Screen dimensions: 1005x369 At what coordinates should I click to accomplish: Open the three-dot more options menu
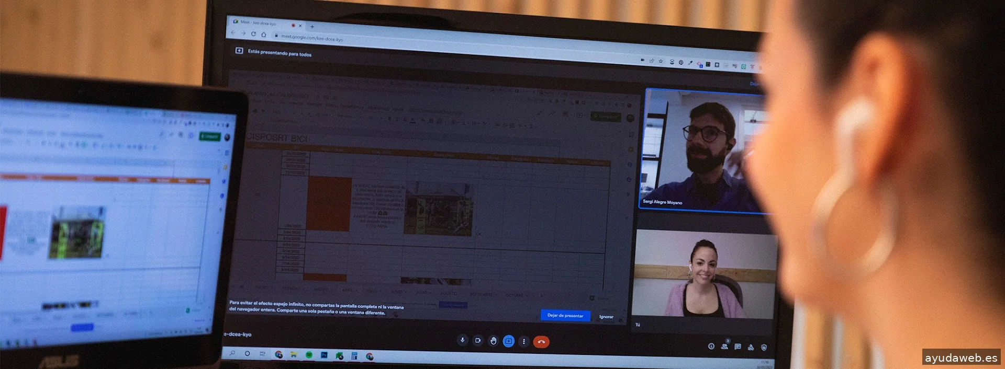(x=524, y=341)
